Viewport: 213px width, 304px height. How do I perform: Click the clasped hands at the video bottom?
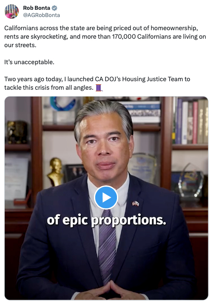pyautogui.click(x=109, y=291)
